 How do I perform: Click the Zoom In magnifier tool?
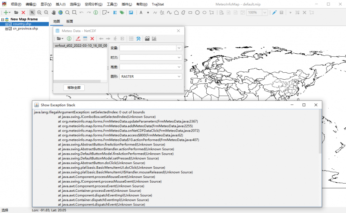(39, 13)
